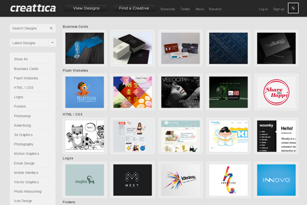Open the Posters section heading
The image size is (307, 205).
[x=69, y=202]
